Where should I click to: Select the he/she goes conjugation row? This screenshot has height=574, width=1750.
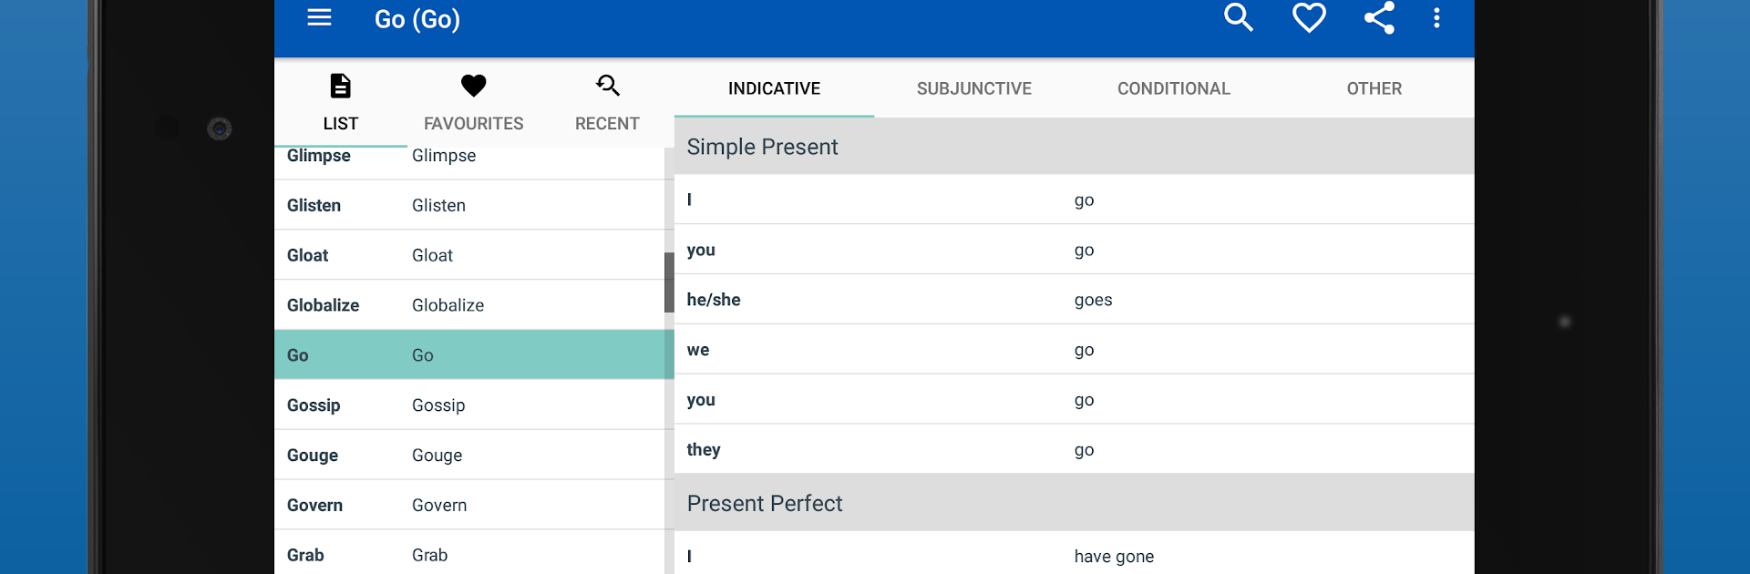(x=1074, y=300)
